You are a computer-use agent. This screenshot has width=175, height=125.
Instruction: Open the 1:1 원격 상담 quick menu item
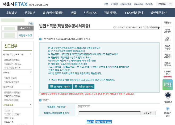pos(168,73)
